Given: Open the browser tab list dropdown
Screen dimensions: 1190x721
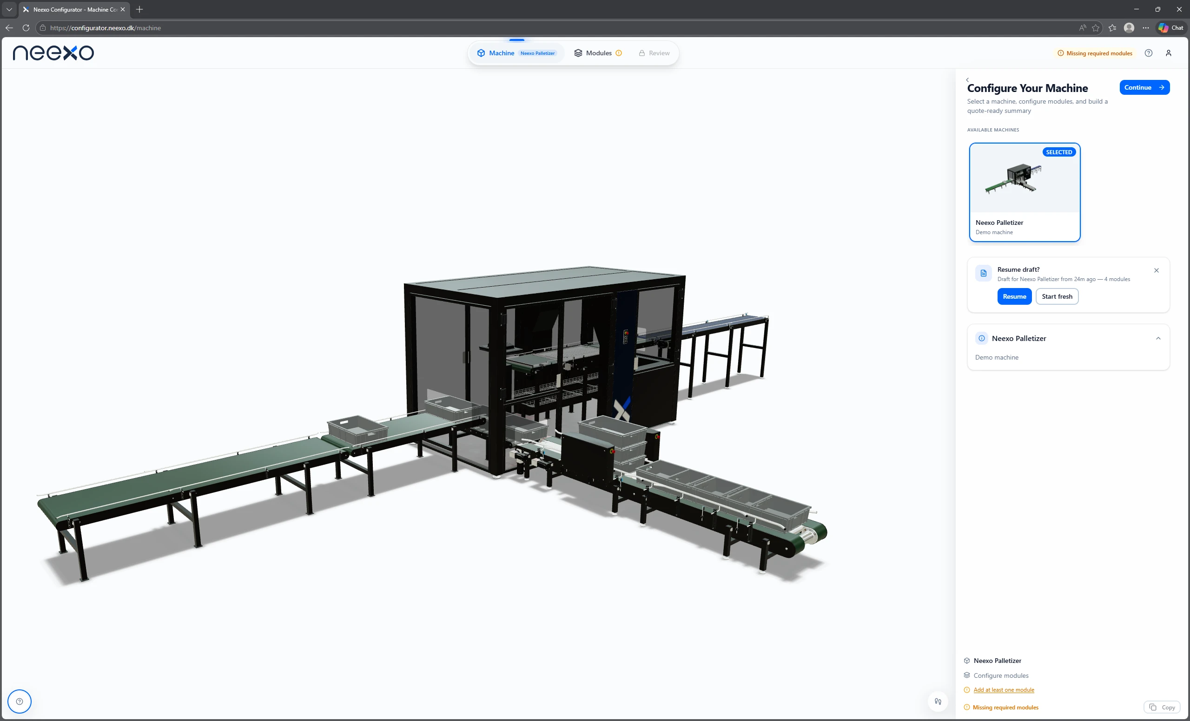Looking at the screenshot, I should pos(9,9).
